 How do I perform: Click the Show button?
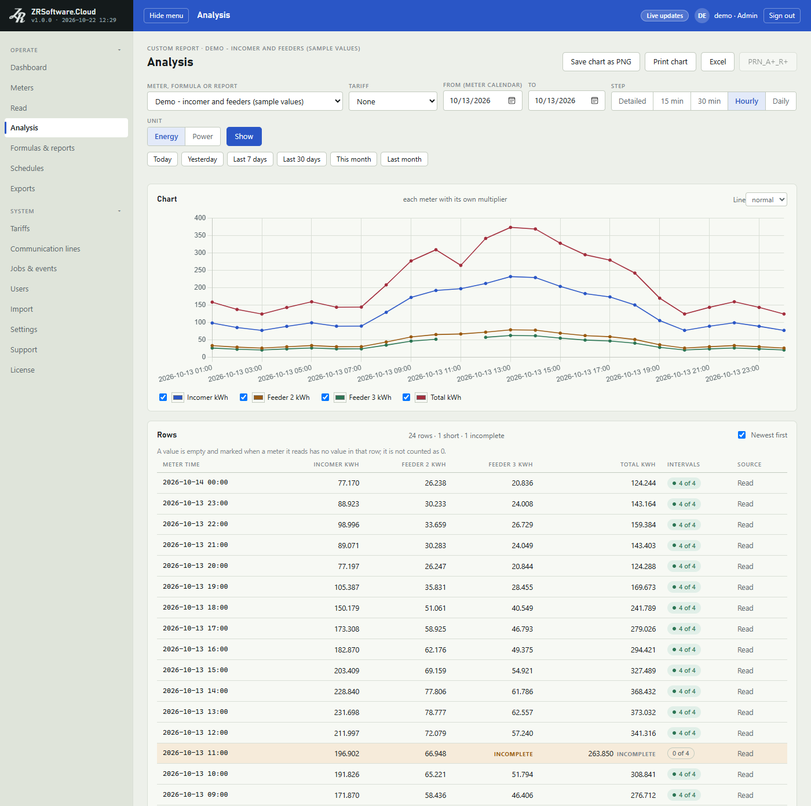pyautogui.click(x=244, y=137)
